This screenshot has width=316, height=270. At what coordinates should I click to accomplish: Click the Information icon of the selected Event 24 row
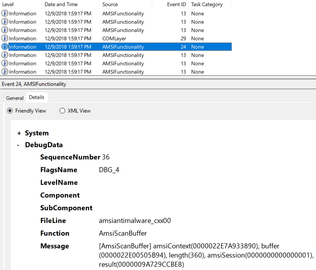[4, 47]
